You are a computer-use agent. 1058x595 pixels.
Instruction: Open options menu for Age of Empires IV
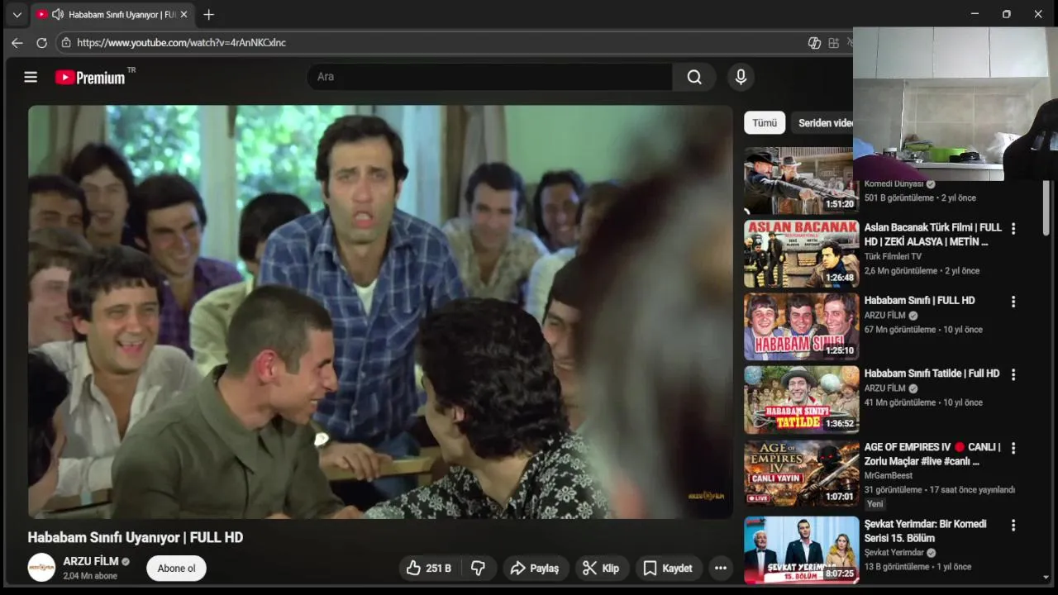coord(1013,448)
